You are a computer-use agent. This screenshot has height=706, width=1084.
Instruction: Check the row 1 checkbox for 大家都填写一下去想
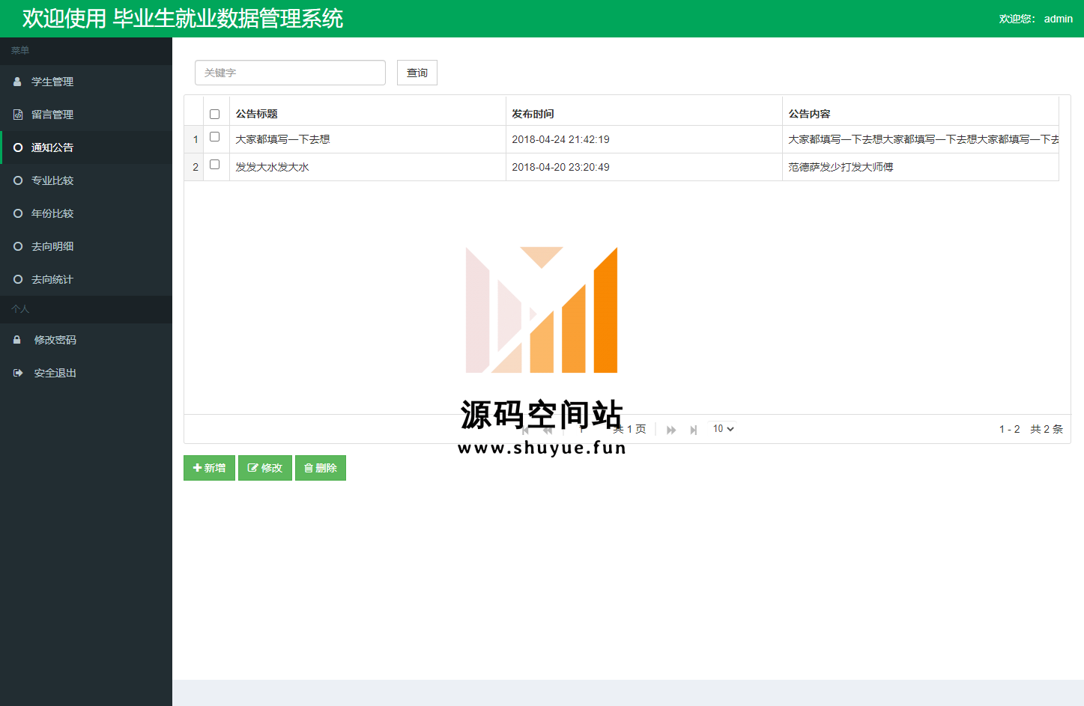[x=215, y=137]
